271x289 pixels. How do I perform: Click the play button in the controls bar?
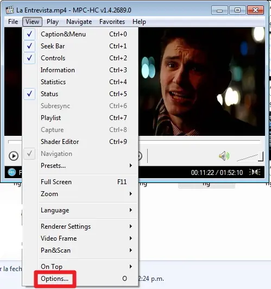tap(14, 156)
